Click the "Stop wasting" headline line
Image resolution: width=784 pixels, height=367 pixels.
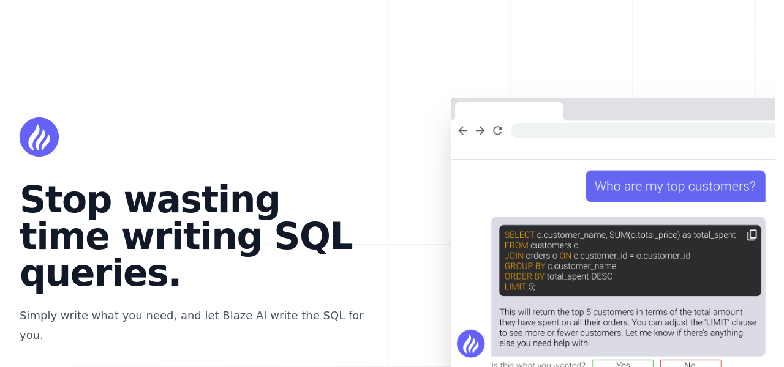150,199
